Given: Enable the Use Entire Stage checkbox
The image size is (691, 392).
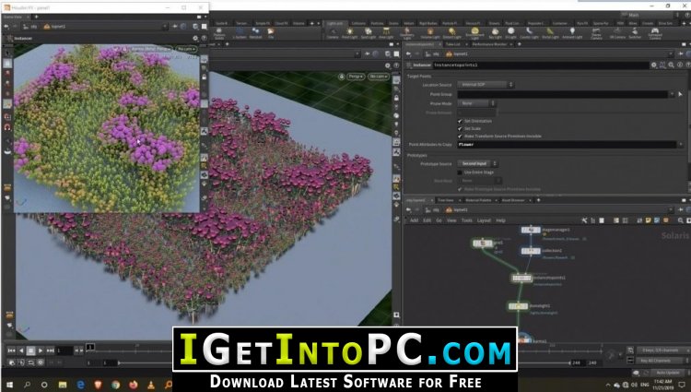Looking at the screenshot, I should point(460,172).
